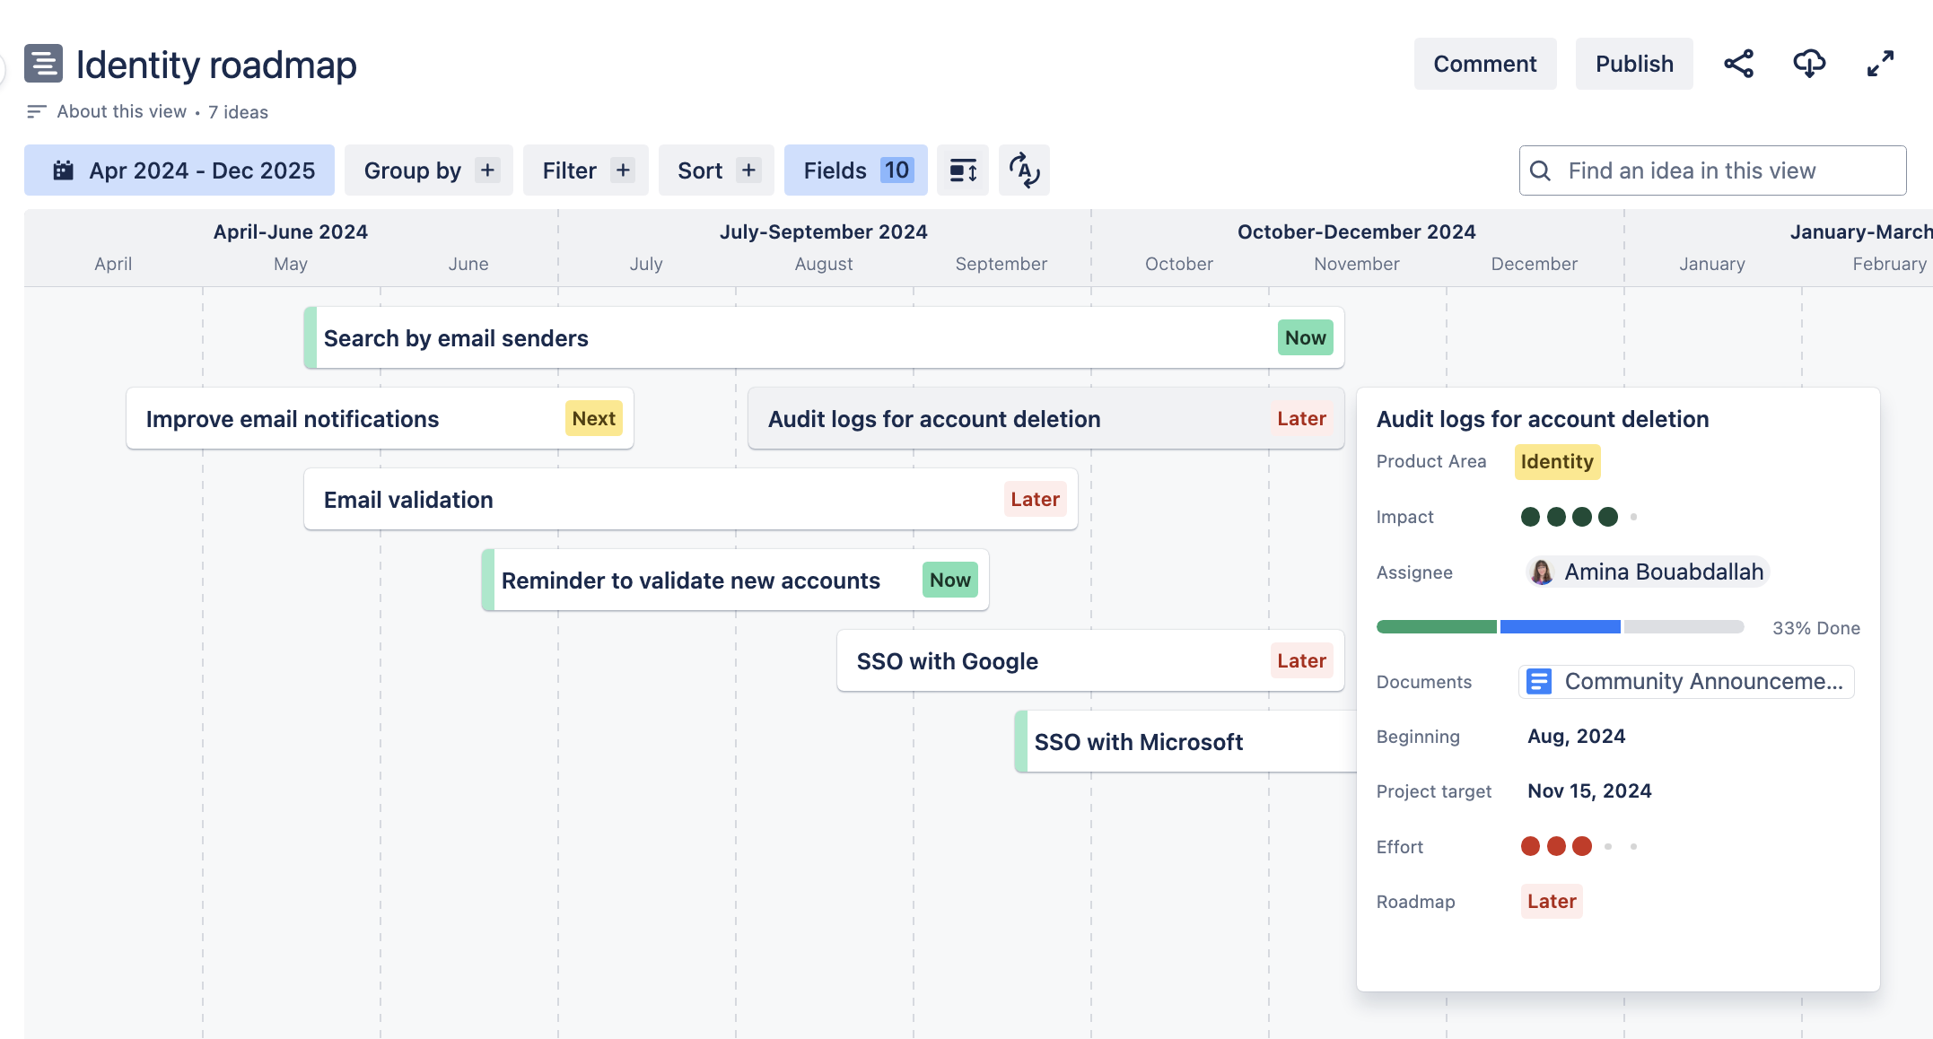Click the Community Announcement document icon
The height and width of the screenshot is (1039, 1933).
(1539, 682)
